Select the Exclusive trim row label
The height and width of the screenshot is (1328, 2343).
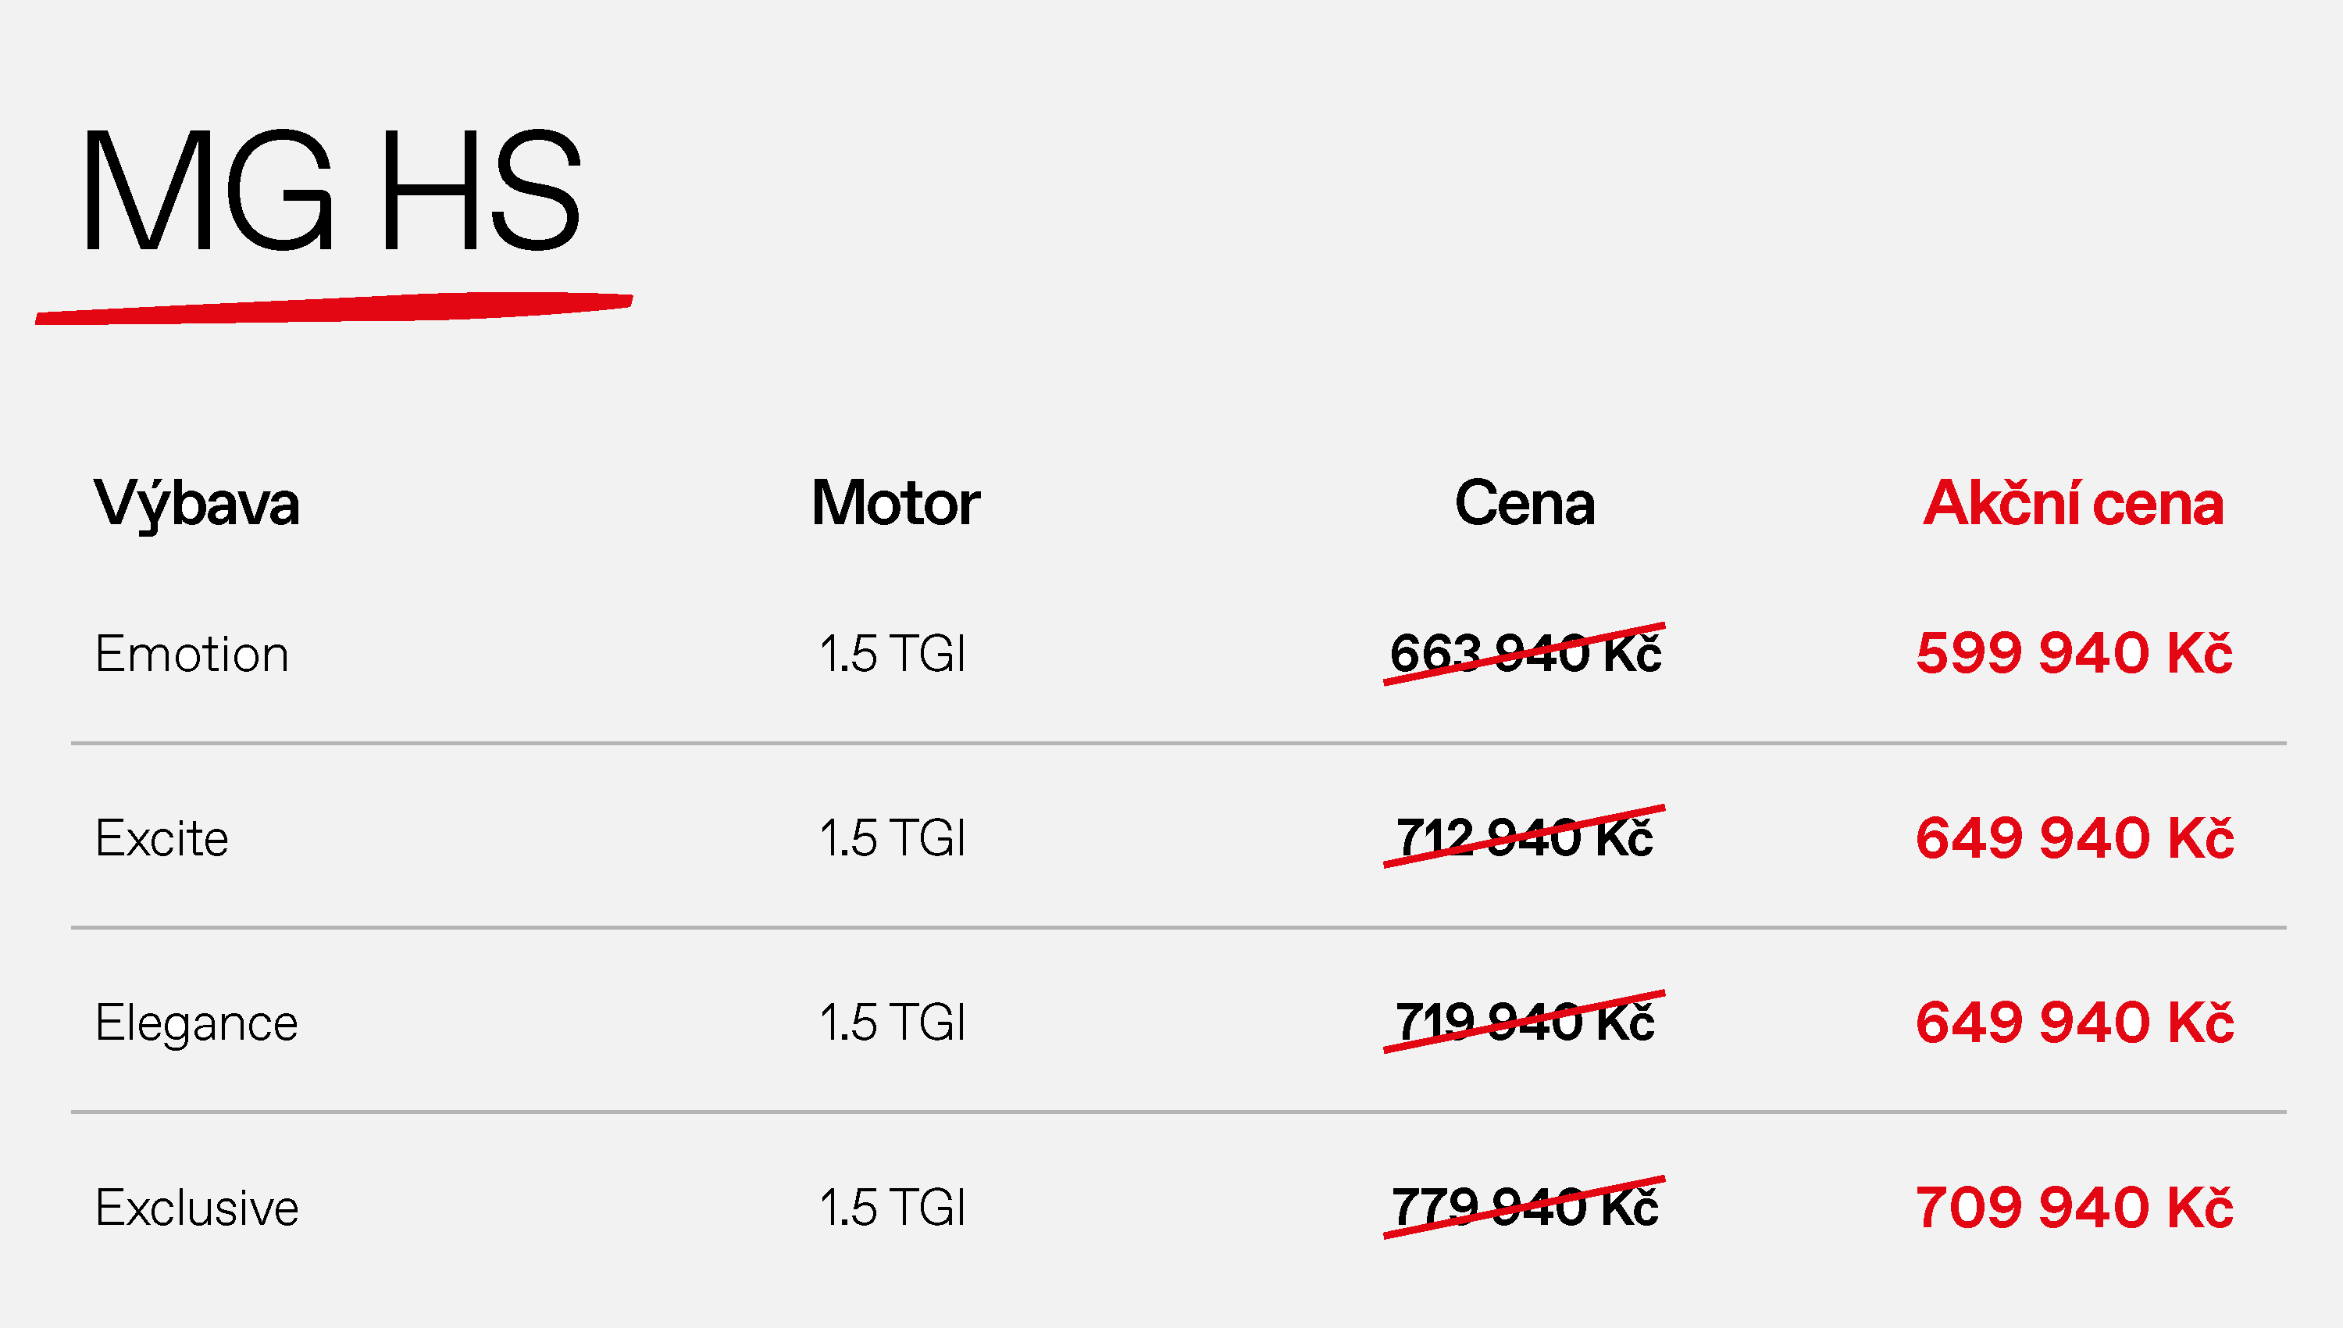(196, 1208)
